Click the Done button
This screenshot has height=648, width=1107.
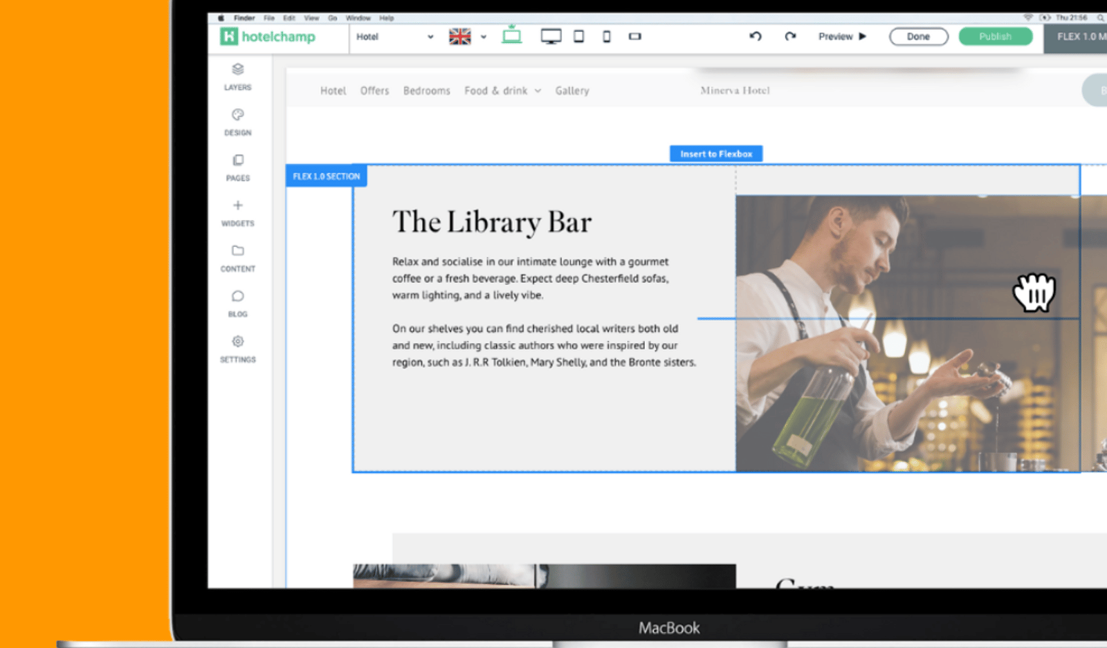coord(918,37)
